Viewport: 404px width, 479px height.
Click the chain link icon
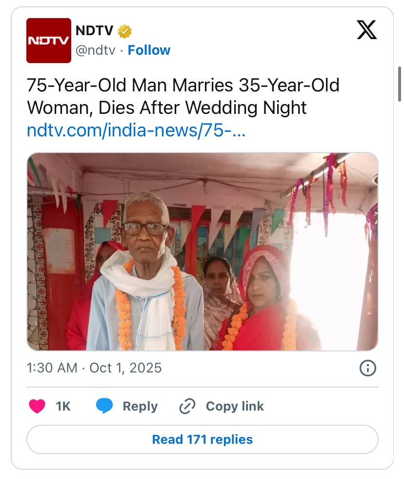(x=187, y=406)
